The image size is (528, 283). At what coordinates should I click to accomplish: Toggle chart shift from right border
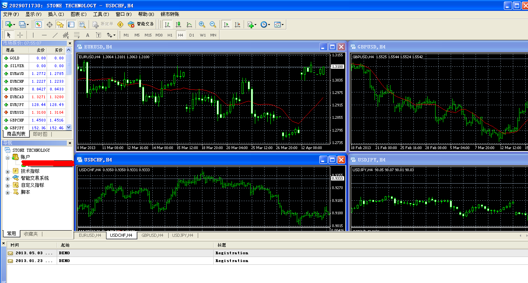[237, 24]
